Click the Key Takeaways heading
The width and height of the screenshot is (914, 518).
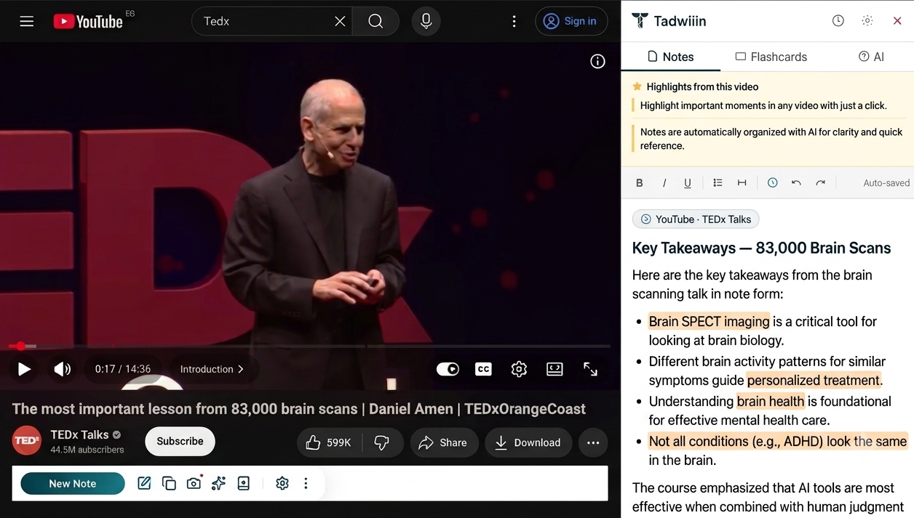[761, 248]
